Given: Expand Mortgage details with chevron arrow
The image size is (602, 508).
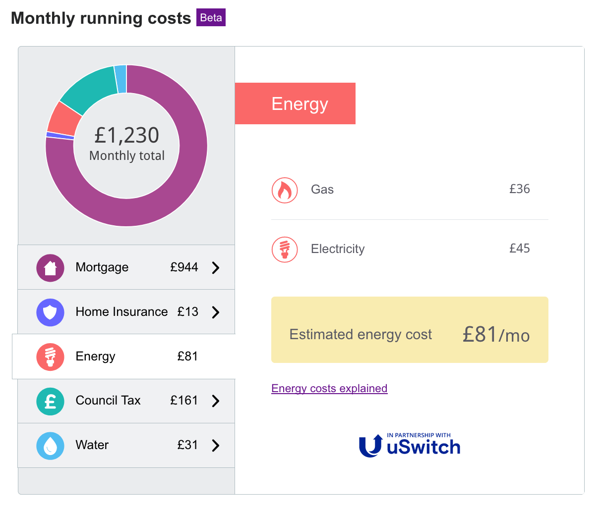Looking at the screenshot, I should coord(216,268).
